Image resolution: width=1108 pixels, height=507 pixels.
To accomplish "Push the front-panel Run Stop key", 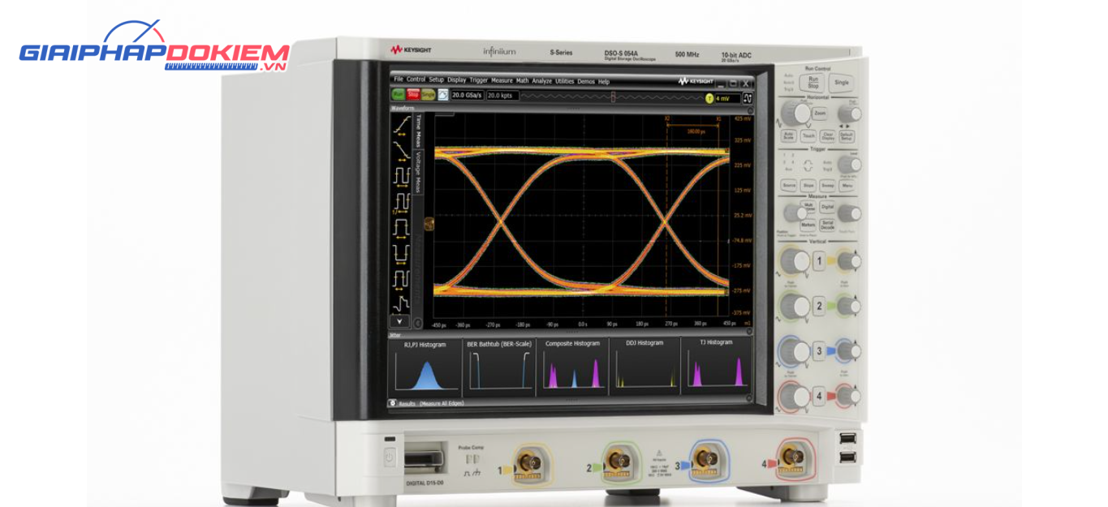I will [813, 82].
